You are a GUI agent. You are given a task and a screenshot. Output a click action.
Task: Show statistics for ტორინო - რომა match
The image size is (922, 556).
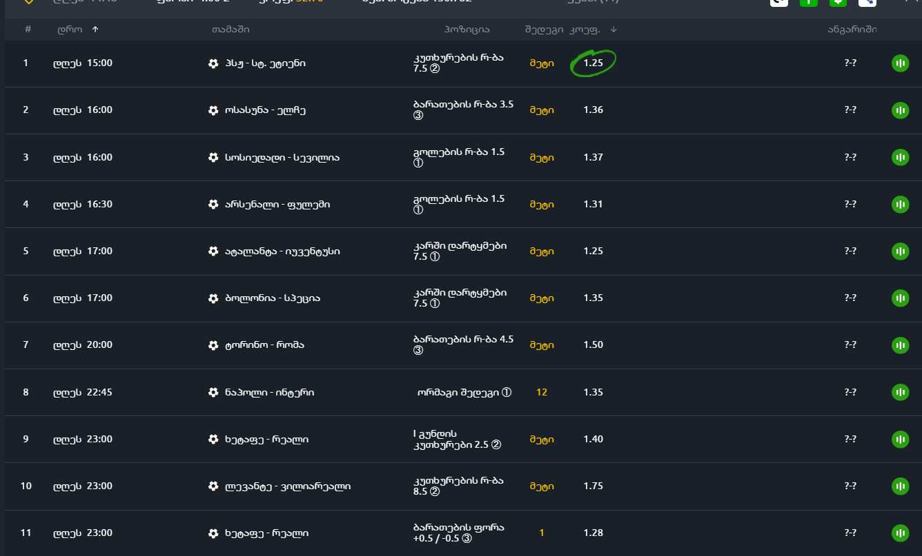(900, 345)
